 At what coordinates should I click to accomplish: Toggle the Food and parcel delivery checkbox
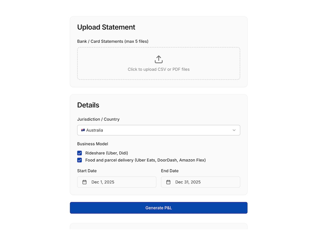79,160
